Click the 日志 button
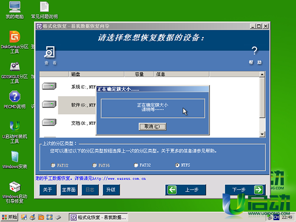Image resolution: width=296 pixels, height=222 pixels. coord(90,190)
